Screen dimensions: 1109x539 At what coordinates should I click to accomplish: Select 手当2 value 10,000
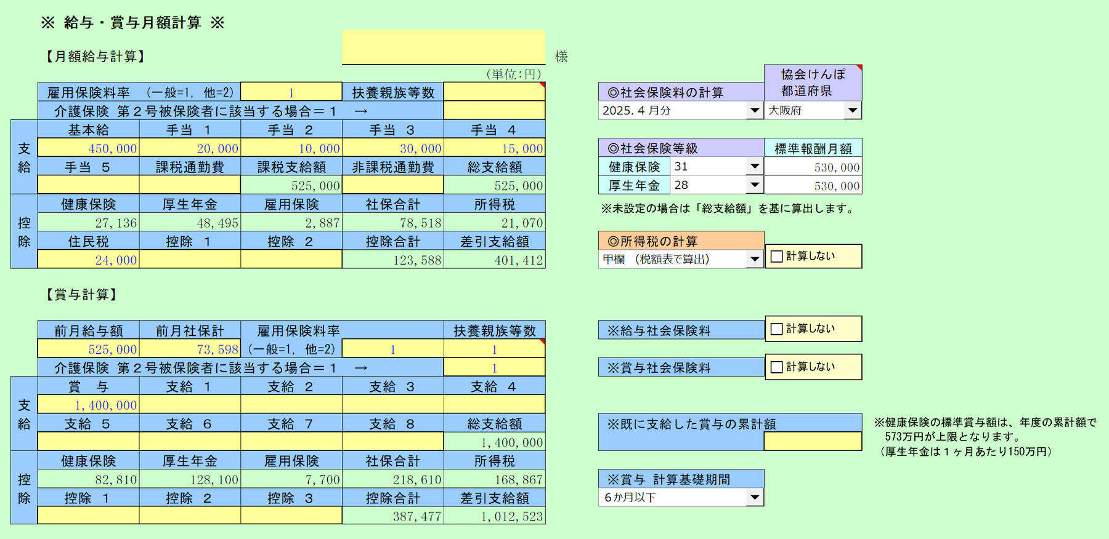click(291, 148)
